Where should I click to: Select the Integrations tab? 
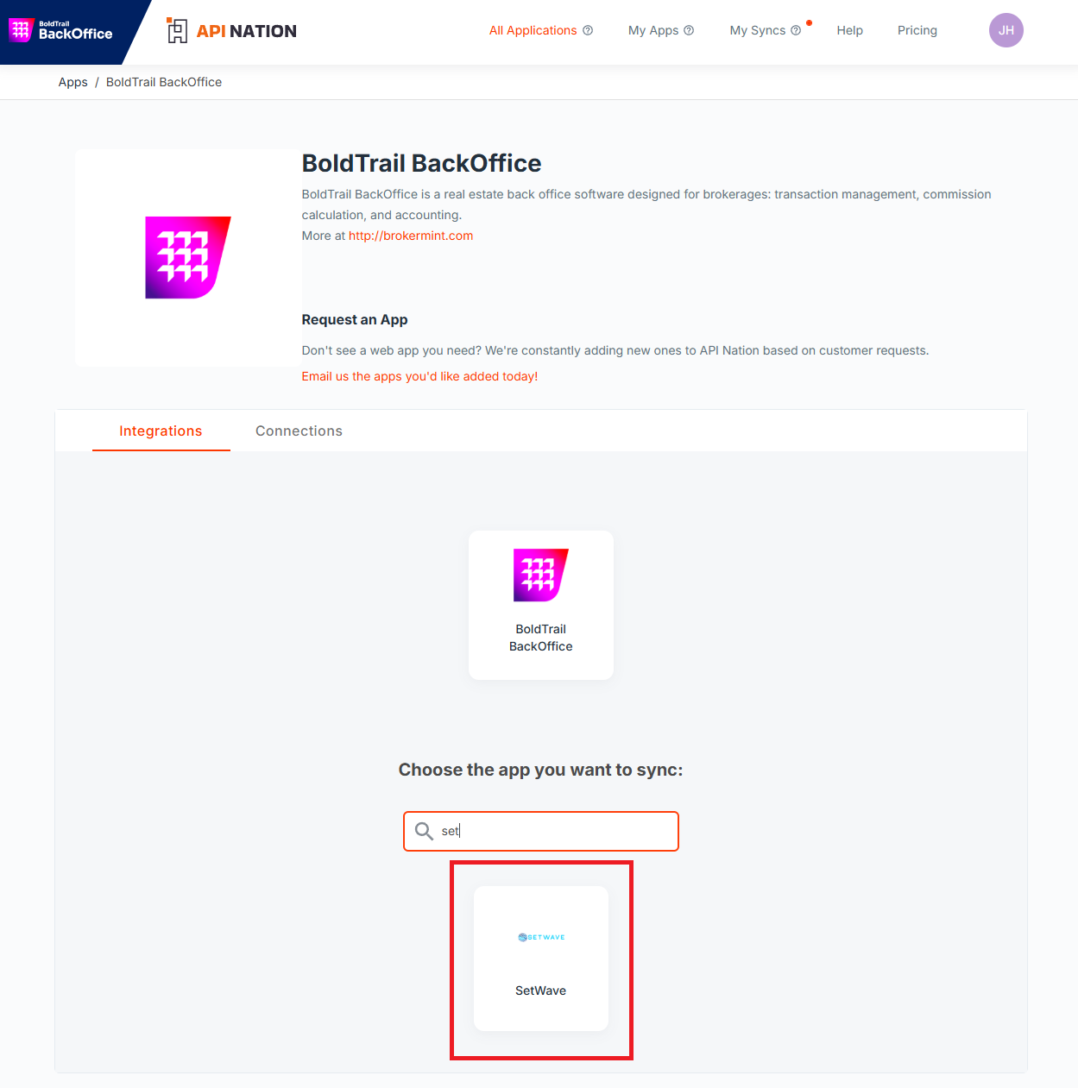(161, 431)
